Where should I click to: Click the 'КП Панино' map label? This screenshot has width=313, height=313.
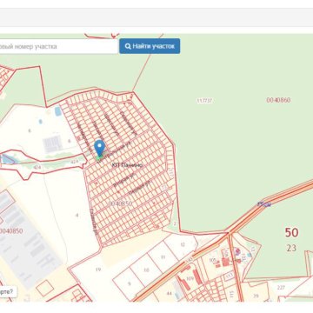tap(127, 165)
